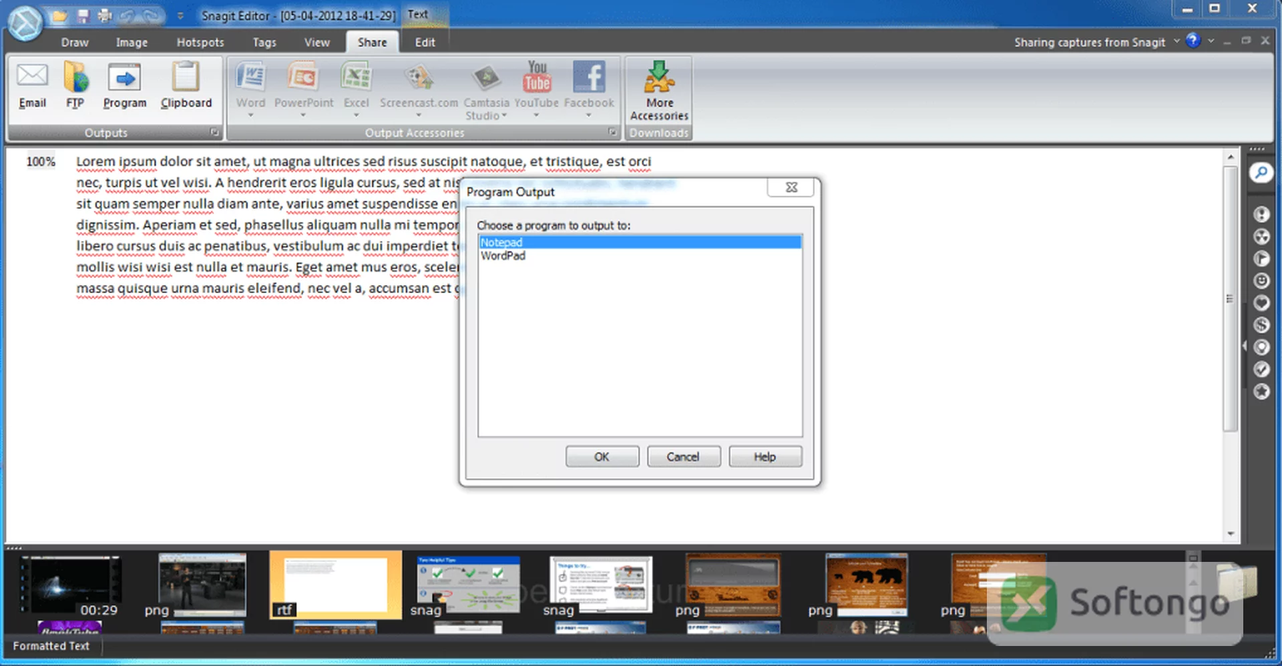
Task: Open the dropdown arrow under Facebook
Action: pos(588,115)
